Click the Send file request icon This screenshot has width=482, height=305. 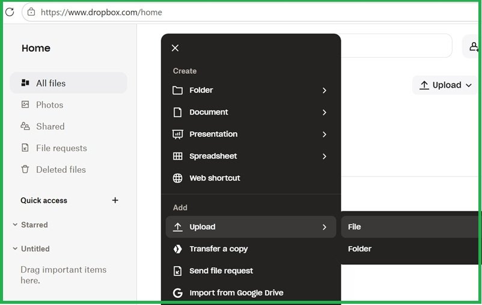[x=177, y=271]
